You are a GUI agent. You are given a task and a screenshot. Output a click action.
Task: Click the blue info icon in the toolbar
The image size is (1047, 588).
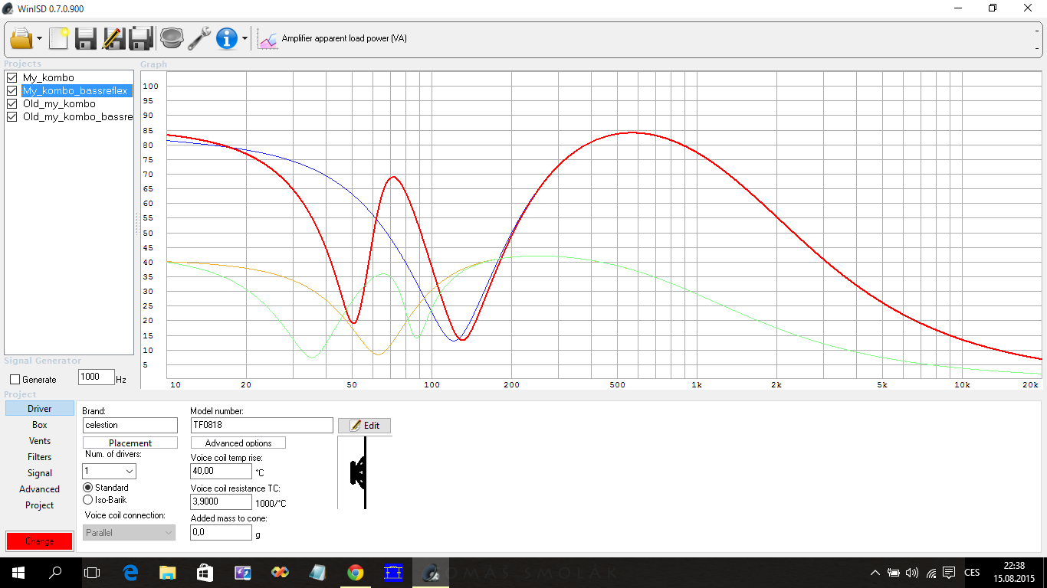coord(227,38)
